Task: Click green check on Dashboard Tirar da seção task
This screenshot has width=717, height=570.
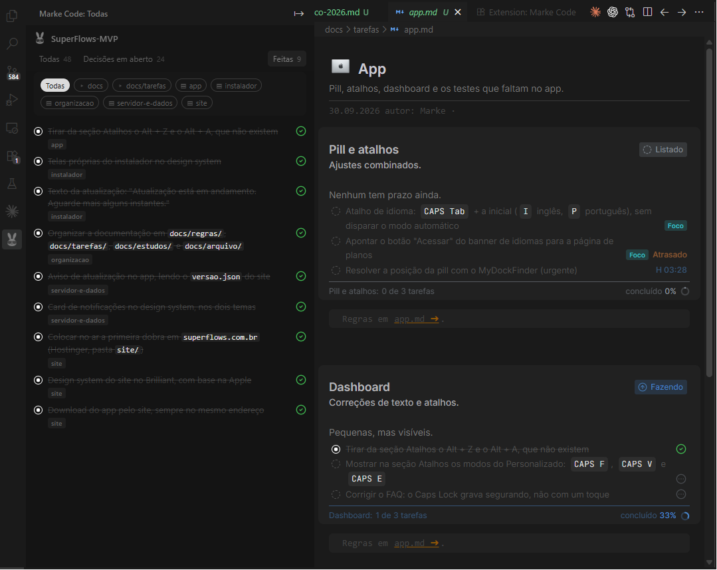Action: (x=681, y=449)
